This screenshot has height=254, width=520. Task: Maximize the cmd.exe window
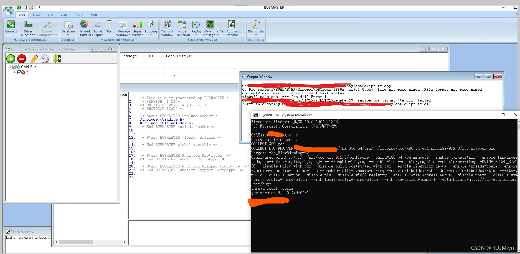point(503,115)
